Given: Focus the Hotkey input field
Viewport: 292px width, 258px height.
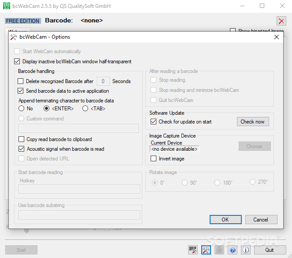Looking at the screenshot, I should 79,189.
